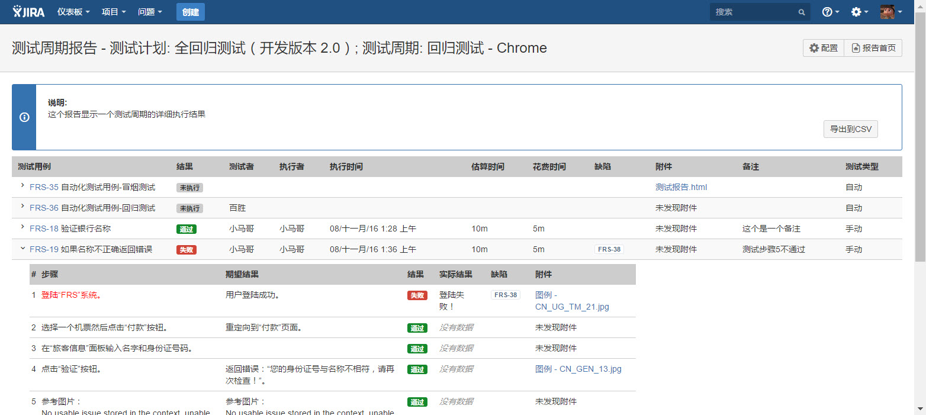Open the user avatar profile menu
The height and width of the screenshot is (415, 926).
click(891, 12)
